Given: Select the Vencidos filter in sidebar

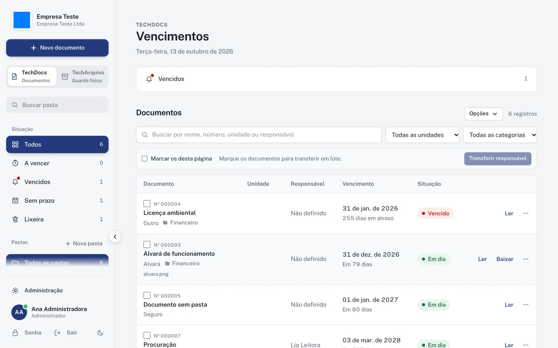Looking at the screenshot, I should (57, 182).
